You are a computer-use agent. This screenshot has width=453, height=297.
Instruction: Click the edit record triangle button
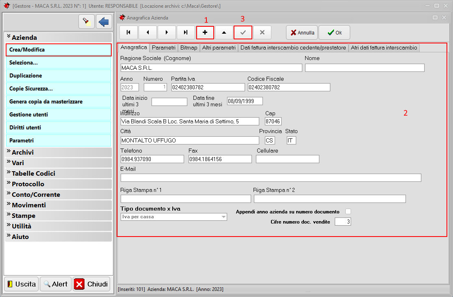pyautogui.click(x=224, y=32)
